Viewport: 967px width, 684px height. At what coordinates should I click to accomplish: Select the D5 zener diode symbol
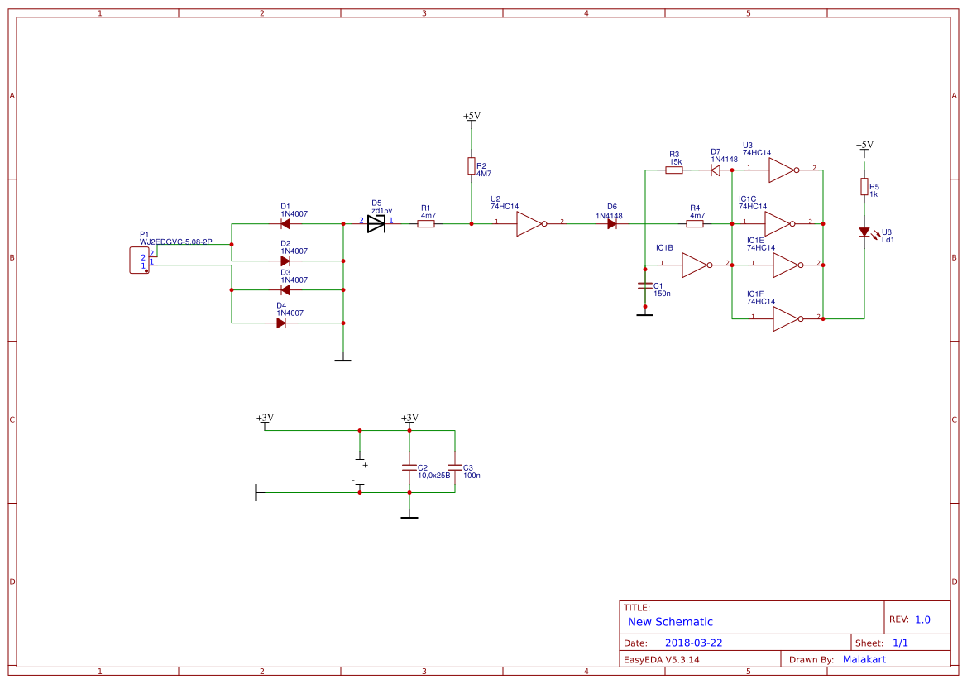[x=376, y=224]
